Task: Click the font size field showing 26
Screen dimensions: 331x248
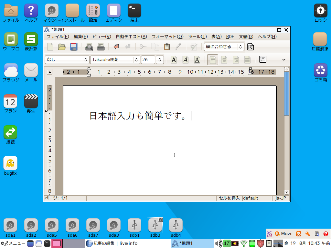Action: pos(148,60)
